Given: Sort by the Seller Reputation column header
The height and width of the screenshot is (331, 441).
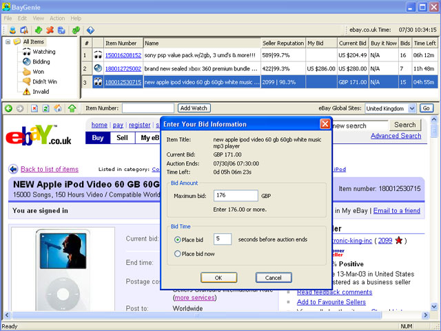Looking at the screenshot, I should pos(283,43).
